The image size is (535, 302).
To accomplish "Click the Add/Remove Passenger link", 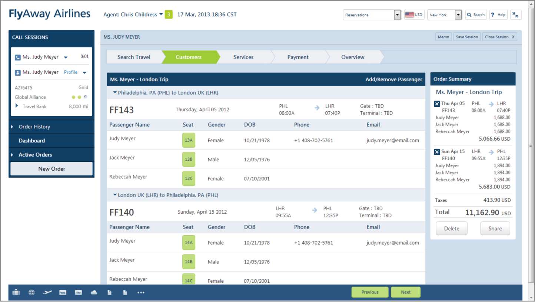I will (x=393, y=79).
